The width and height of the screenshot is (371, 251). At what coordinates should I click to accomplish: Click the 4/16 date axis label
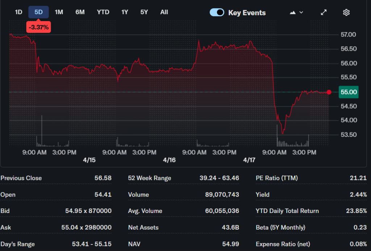169,160
